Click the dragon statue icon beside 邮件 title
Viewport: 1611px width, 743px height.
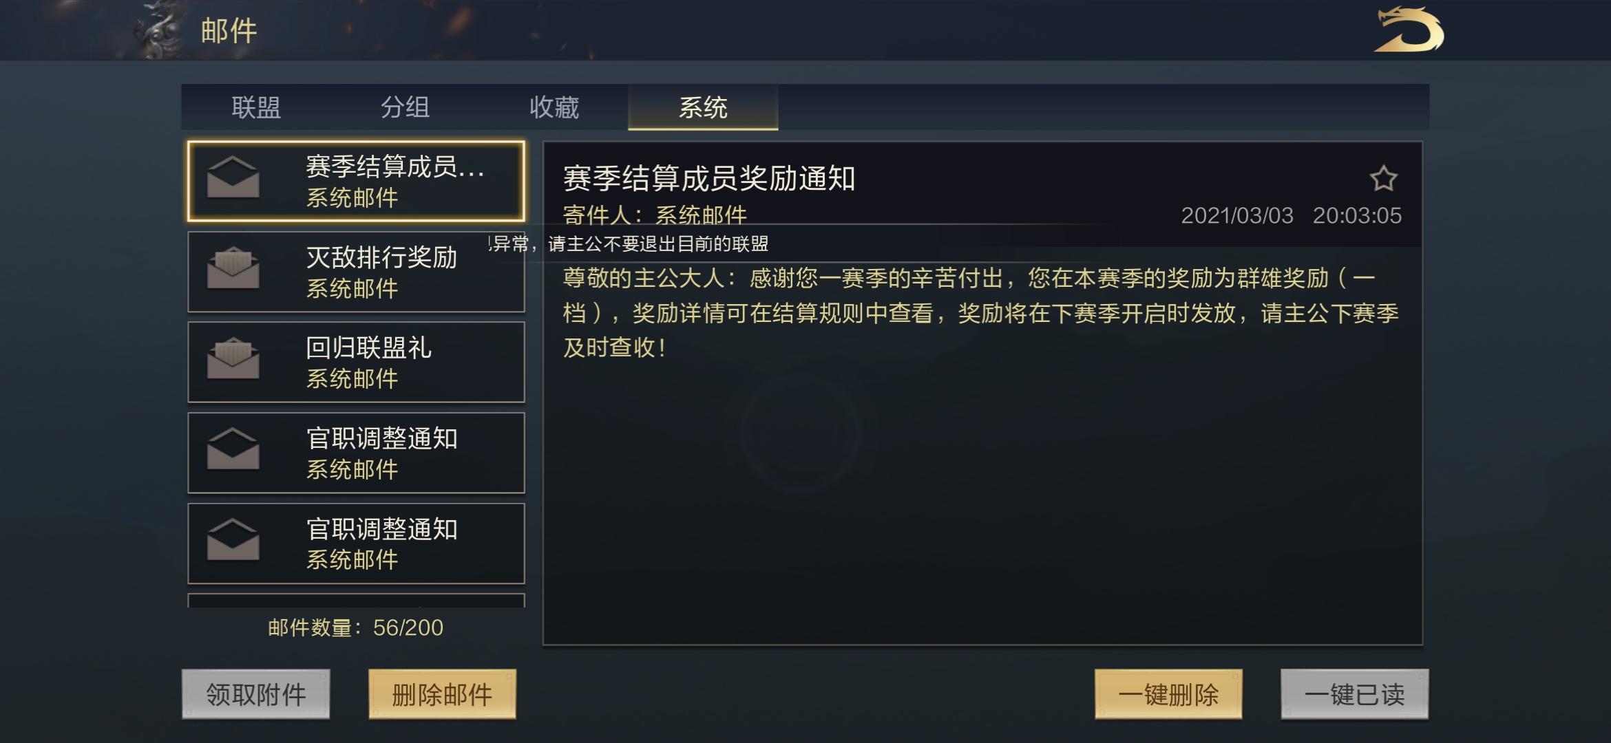157,30
